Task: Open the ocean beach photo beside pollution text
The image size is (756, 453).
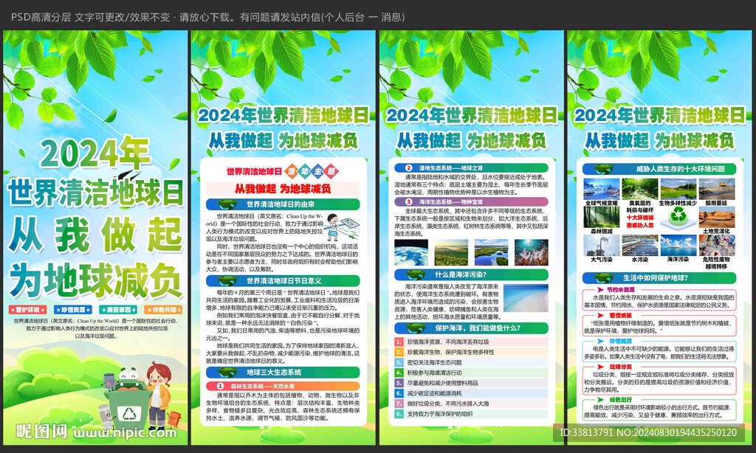Action: point(526,298)
